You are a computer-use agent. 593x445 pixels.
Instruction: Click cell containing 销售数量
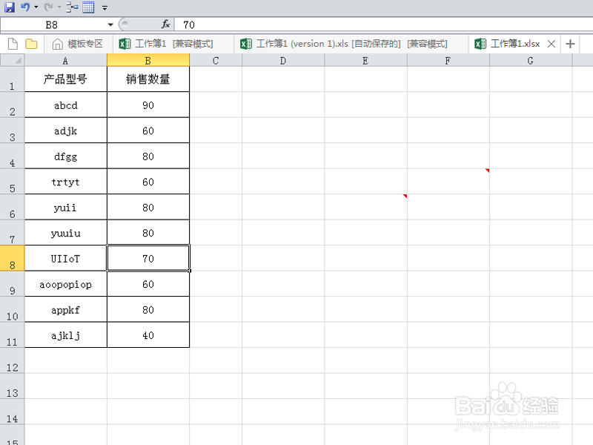(148, 79)
